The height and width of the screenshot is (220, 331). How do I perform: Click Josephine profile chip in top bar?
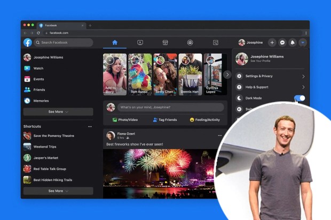click(x=251, y=43)
